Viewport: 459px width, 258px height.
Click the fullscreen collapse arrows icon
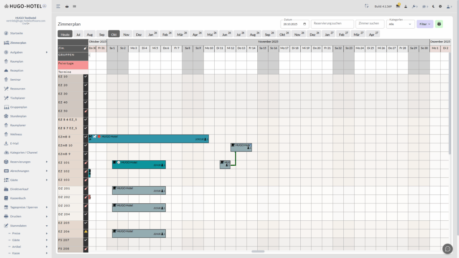coord(366,6)
